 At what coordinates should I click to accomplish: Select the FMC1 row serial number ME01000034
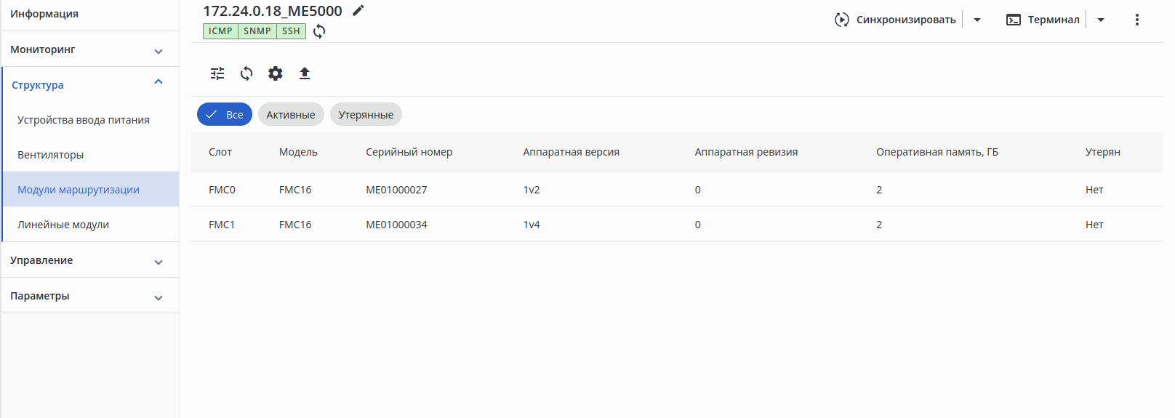pyautogui.click(x=396, y=225)
